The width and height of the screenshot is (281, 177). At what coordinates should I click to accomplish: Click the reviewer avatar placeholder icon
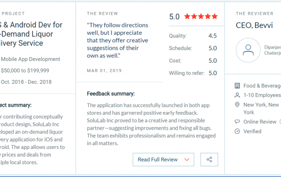coord(248,50)
